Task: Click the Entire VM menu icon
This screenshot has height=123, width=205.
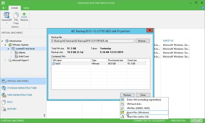Action: (x=122, y=100)
